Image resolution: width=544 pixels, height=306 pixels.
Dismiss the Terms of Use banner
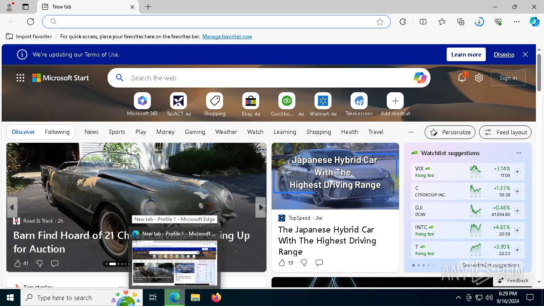504,54
